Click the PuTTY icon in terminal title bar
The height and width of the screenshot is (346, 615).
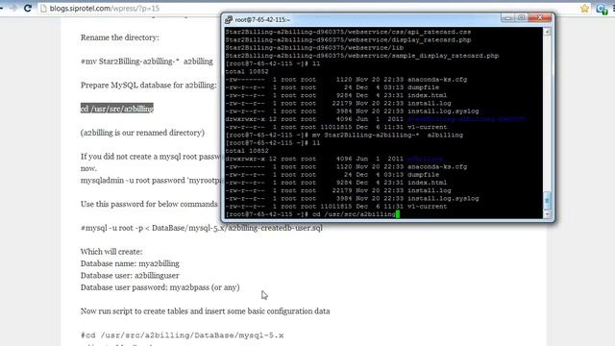tap(229, 19)
